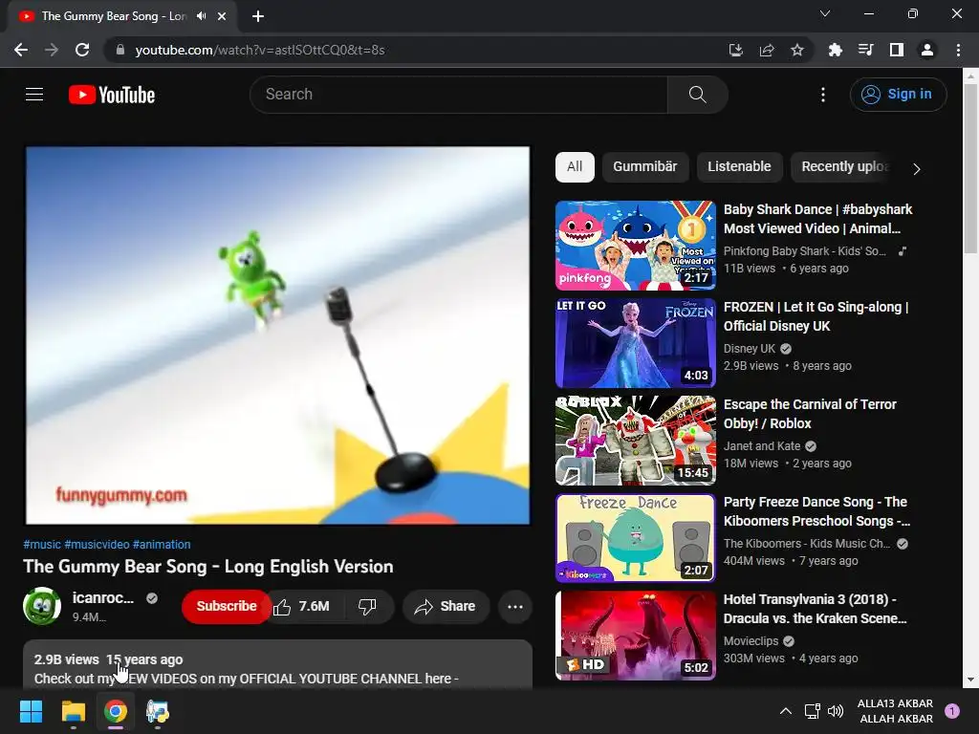The width and height of the screenshot is (979, 734).
Task: Dislike the video with thumbs down
Action: click(x=367, y=606)
